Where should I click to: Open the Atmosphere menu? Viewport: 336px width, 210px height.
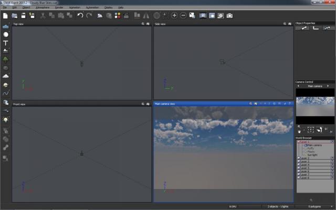[x=43, y=7]
